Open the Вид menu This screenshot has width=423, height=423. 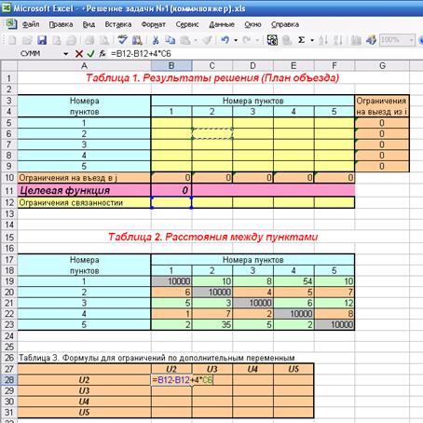coord(89,24)
